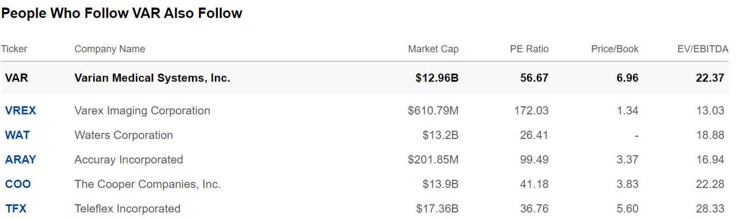736x219 pixels.
Task: Select Accuray Incorporated company name
Action: [129, 160]
